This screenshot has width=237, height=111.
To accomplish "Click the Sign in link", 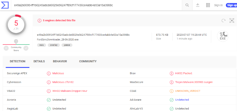I will (x=218, y=5).
